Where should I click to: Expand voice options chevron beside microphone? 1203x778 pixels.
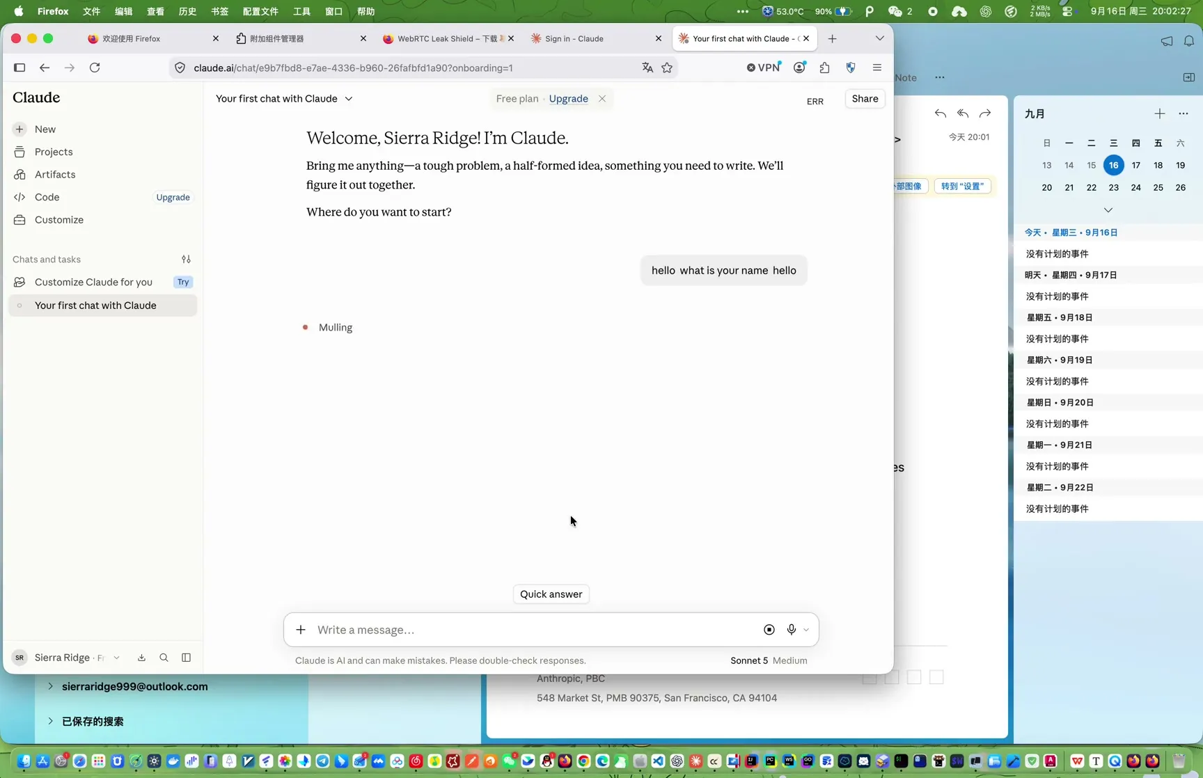point(806,630)
